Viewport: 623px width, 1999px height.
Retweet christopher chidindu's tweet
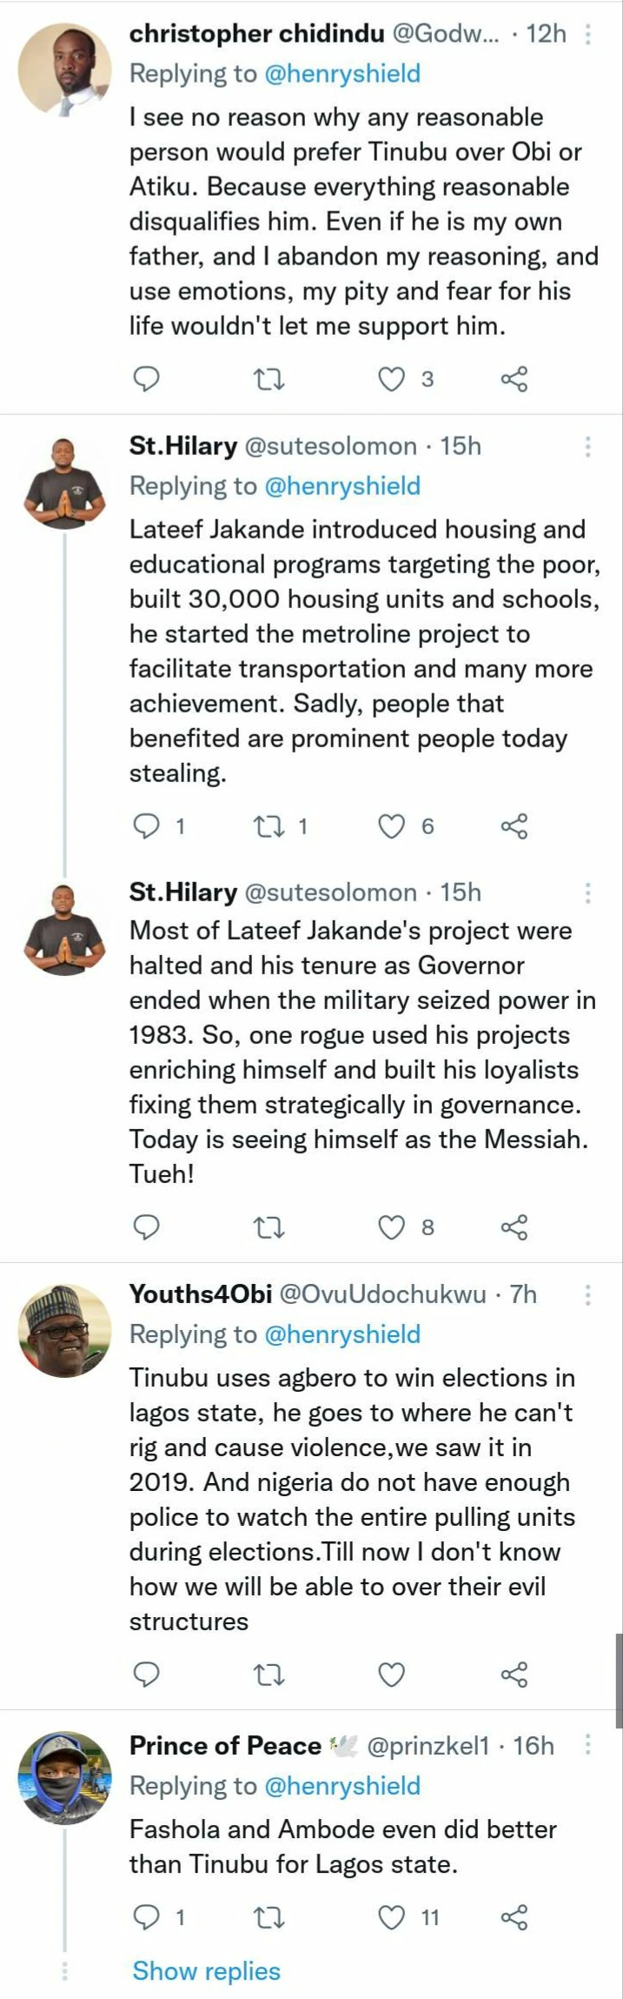pyautogui.click(x=268, y=379)
